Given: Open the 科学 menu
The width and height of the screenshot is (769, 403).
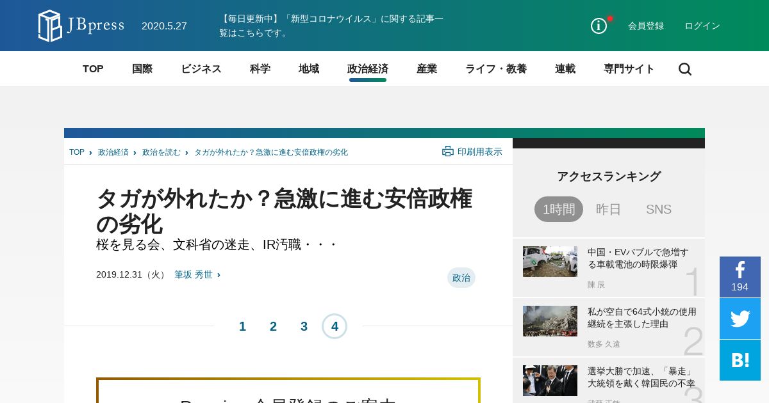Looking at the screenshot, I should [260, 69].
